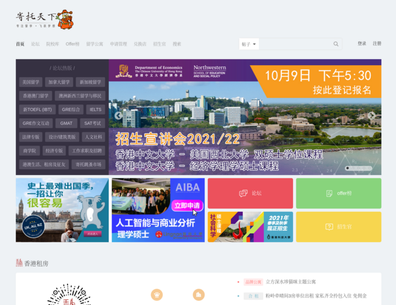Open the Offer榜 nav item

tap(72, 44)
